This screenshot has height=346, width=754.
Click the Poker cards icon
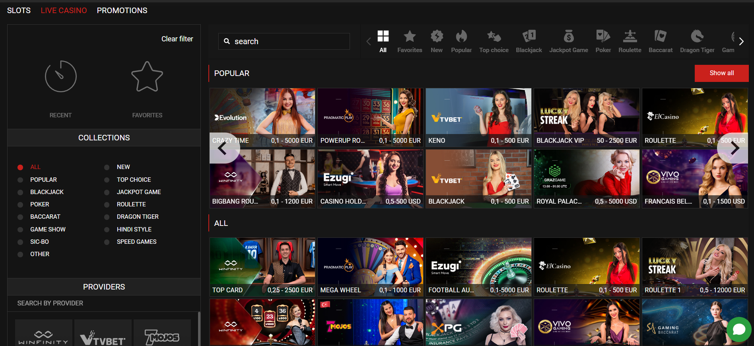603,37
